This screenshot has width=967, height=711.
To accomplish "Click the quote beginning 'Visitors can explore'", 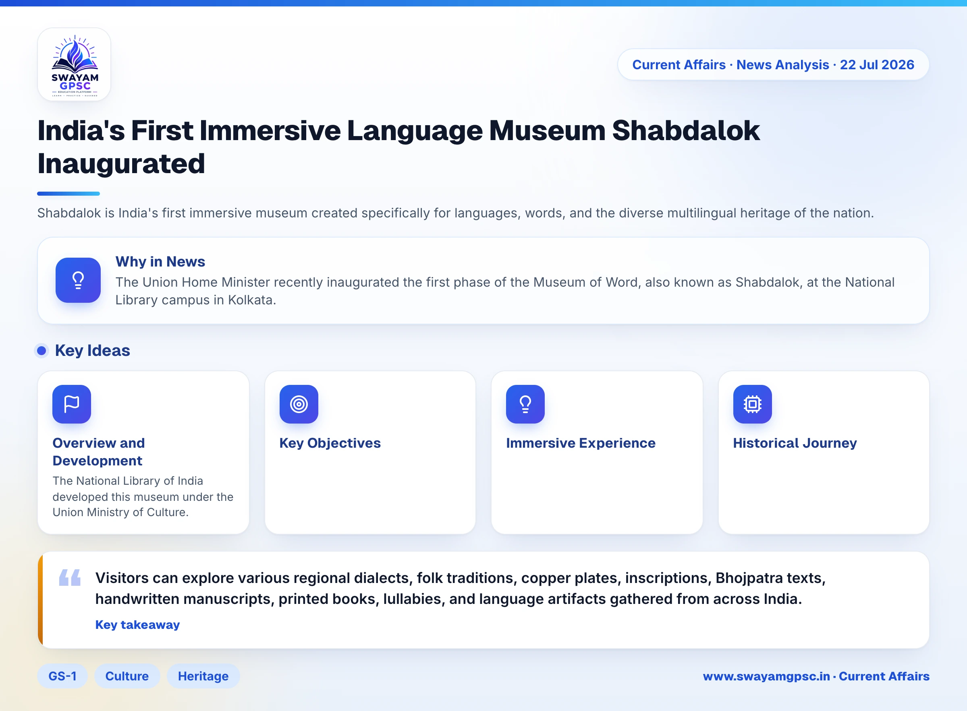I will coord(461,588).
